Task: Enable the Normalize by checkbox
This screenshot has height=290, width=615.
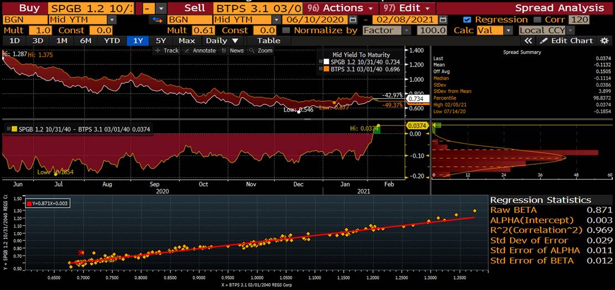Action: click(286, 30)
